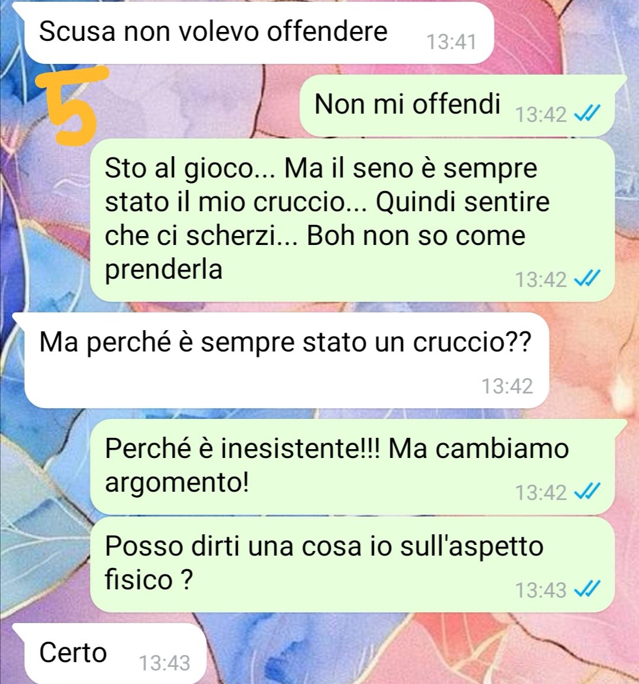Tap the word "argomento!" in the green bubble
Image resolution: width=639 pixels, height=684 pixels.
click(177, 483)
